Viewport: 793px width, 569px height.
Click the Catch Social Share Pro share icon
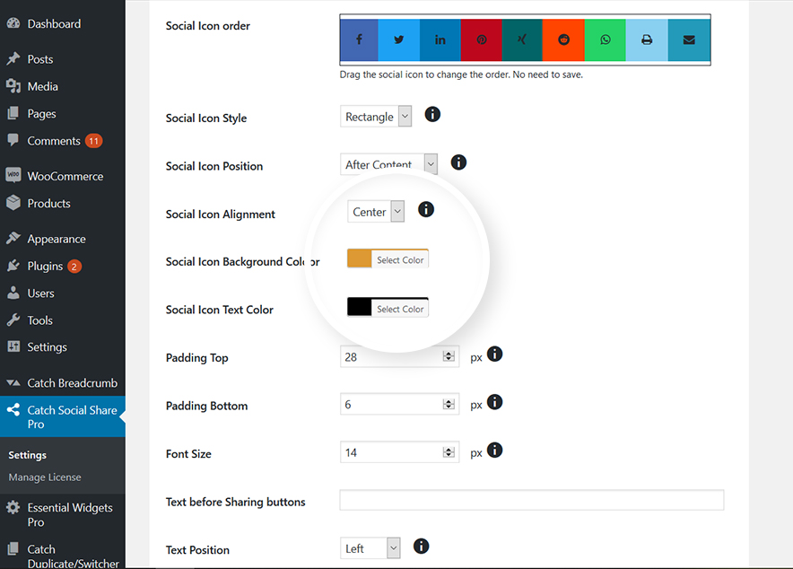[x=13, y=409]
